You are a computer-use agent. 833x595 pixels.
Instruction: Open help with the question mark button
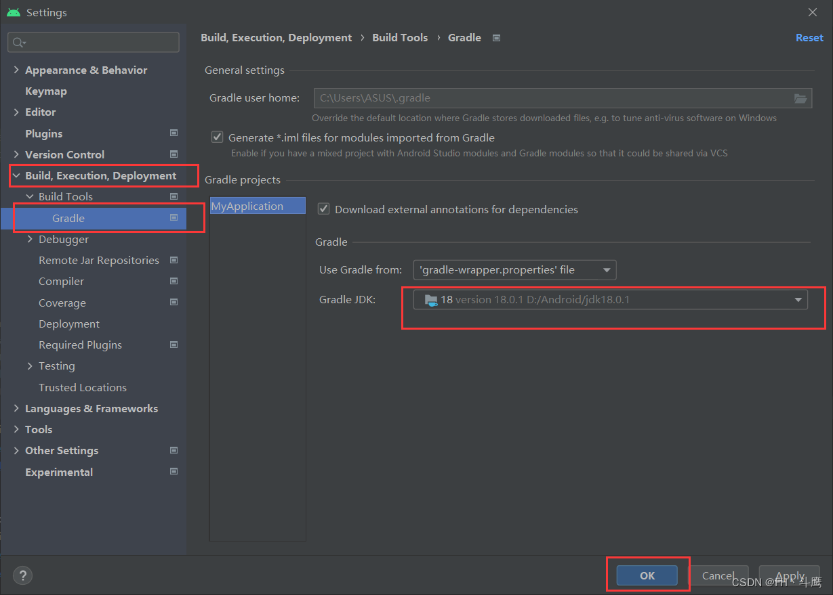click(x=22, y=576)
